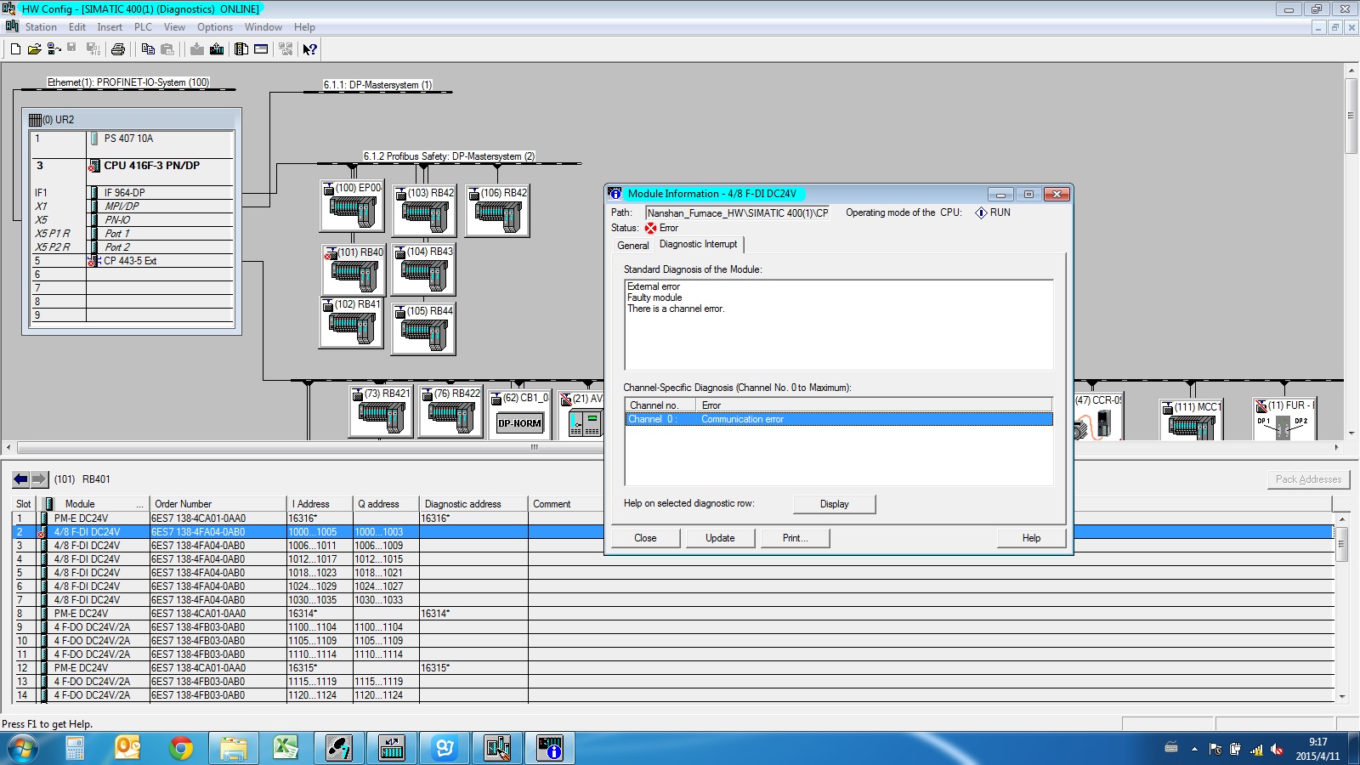Open the PLC menu

pos(143,27)
